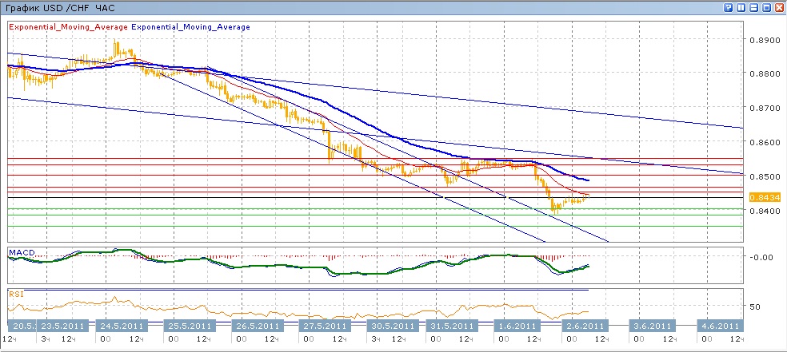Click the RSI 50 level axis label
Image resolution: width=787 pixels, height=352 pixels.
(x=755, y=307)
